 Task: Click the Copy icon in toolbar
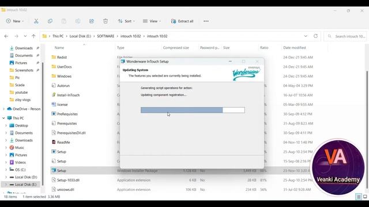50,21
